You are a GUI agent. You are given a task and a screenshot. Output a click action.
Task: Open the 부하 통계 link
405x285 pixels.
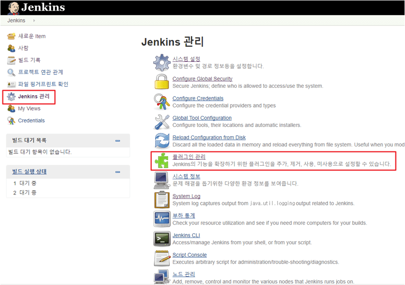click(184, 216)
